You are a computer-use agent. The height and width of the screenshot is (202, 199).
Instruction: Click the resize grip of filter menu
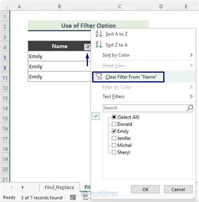point(193,197)
